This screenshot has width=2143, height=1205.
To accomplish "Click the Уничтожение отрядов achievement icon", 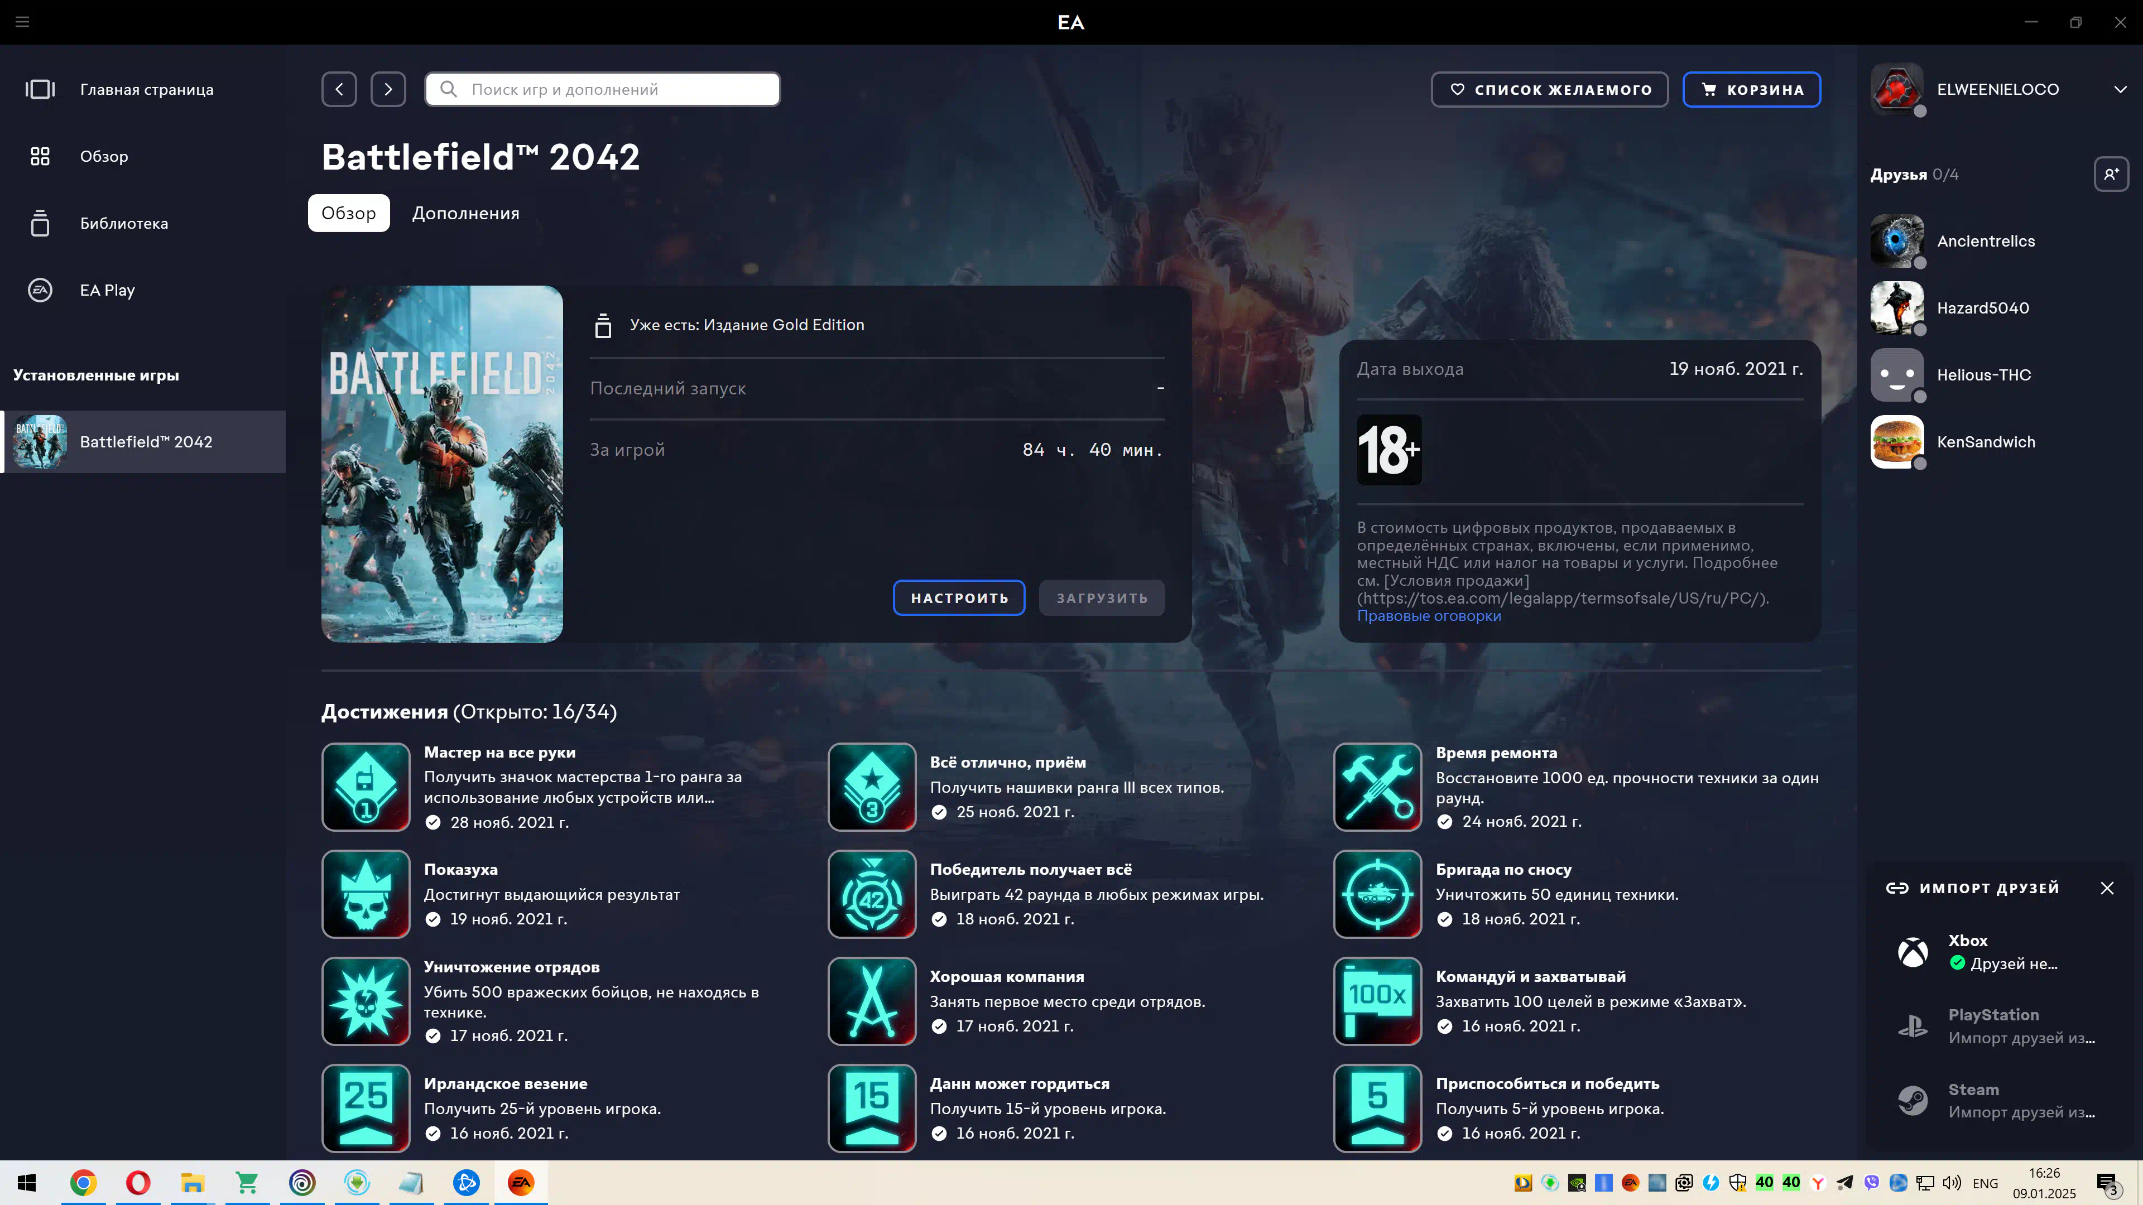I will (x=366, y=1001).
